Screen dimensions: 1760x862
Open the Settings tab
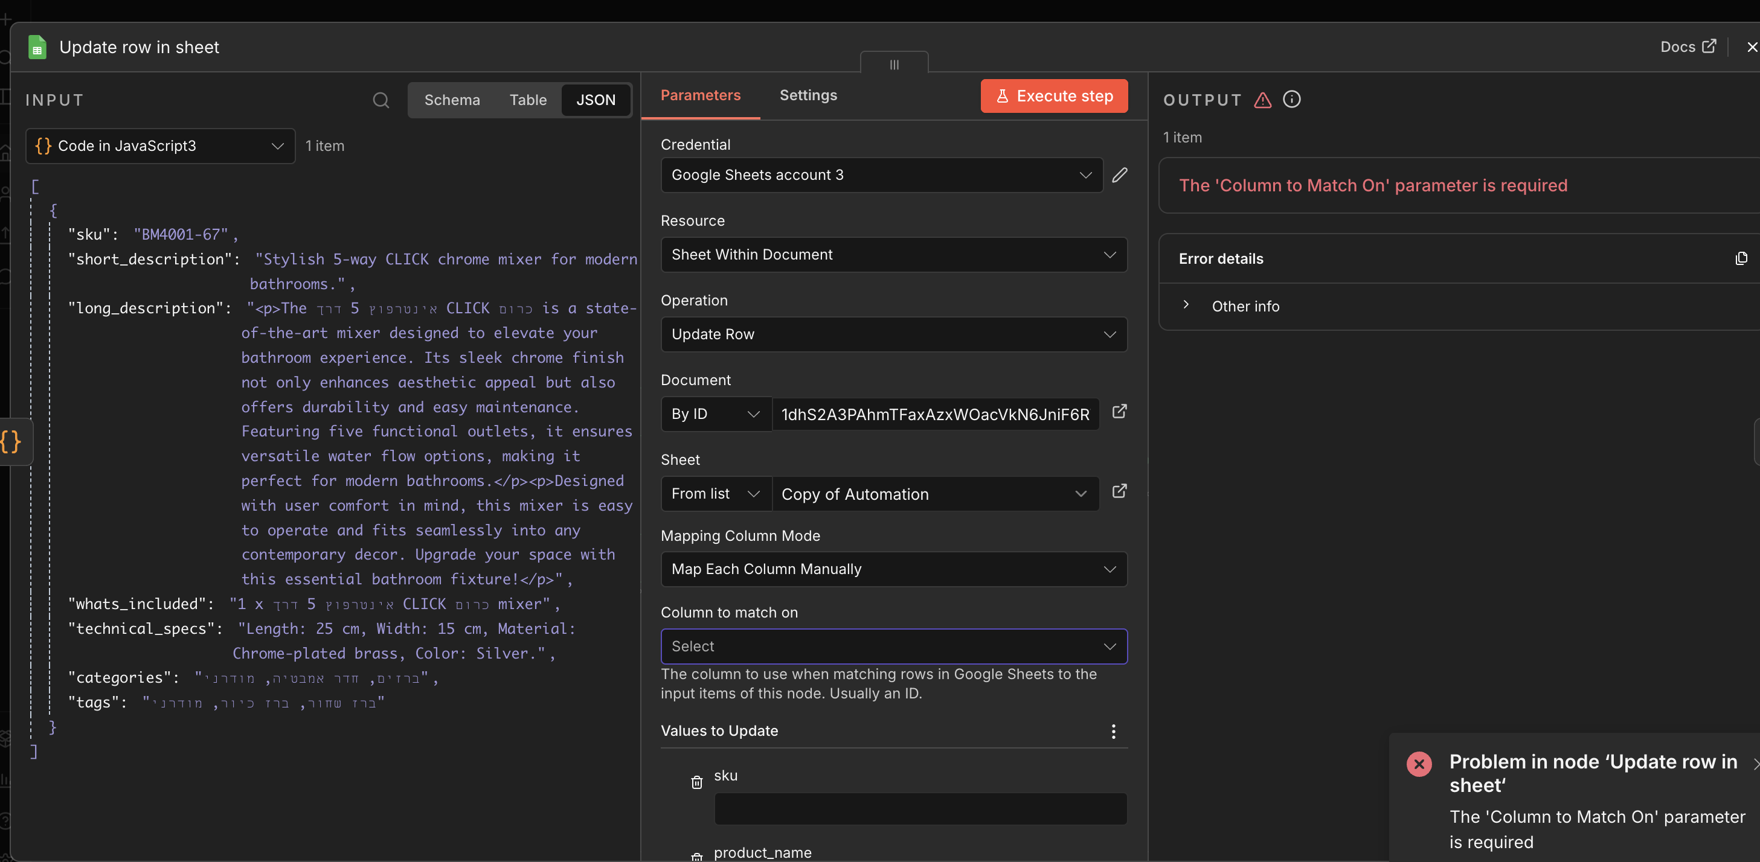point(808,95)
